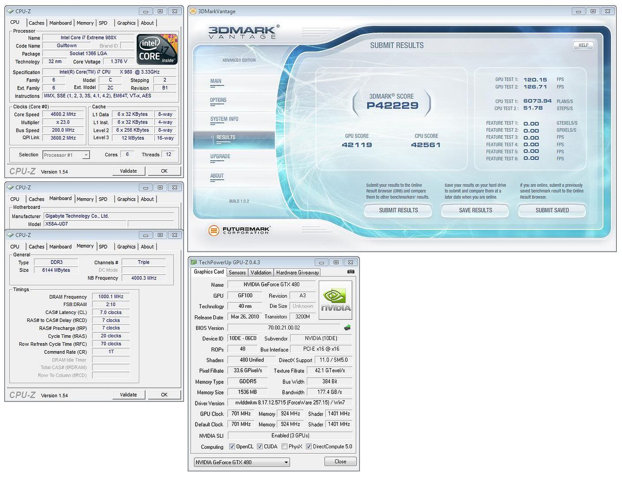Click the NVIDIA logo in GPU-Z
This screenshot has height=477, width=622.
click(x=336, y=300)
